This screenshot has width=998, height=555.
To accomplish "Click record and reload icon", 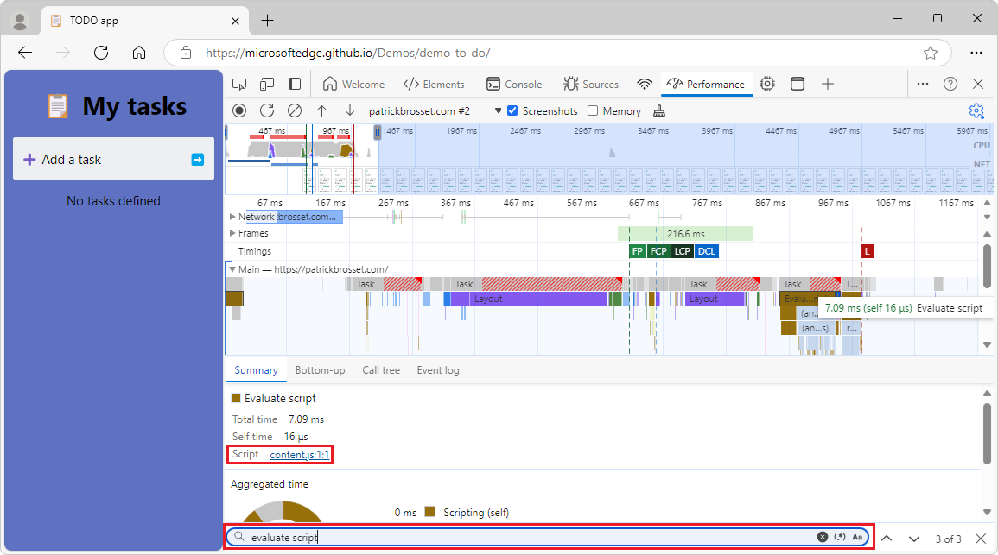I will (267, 110).
